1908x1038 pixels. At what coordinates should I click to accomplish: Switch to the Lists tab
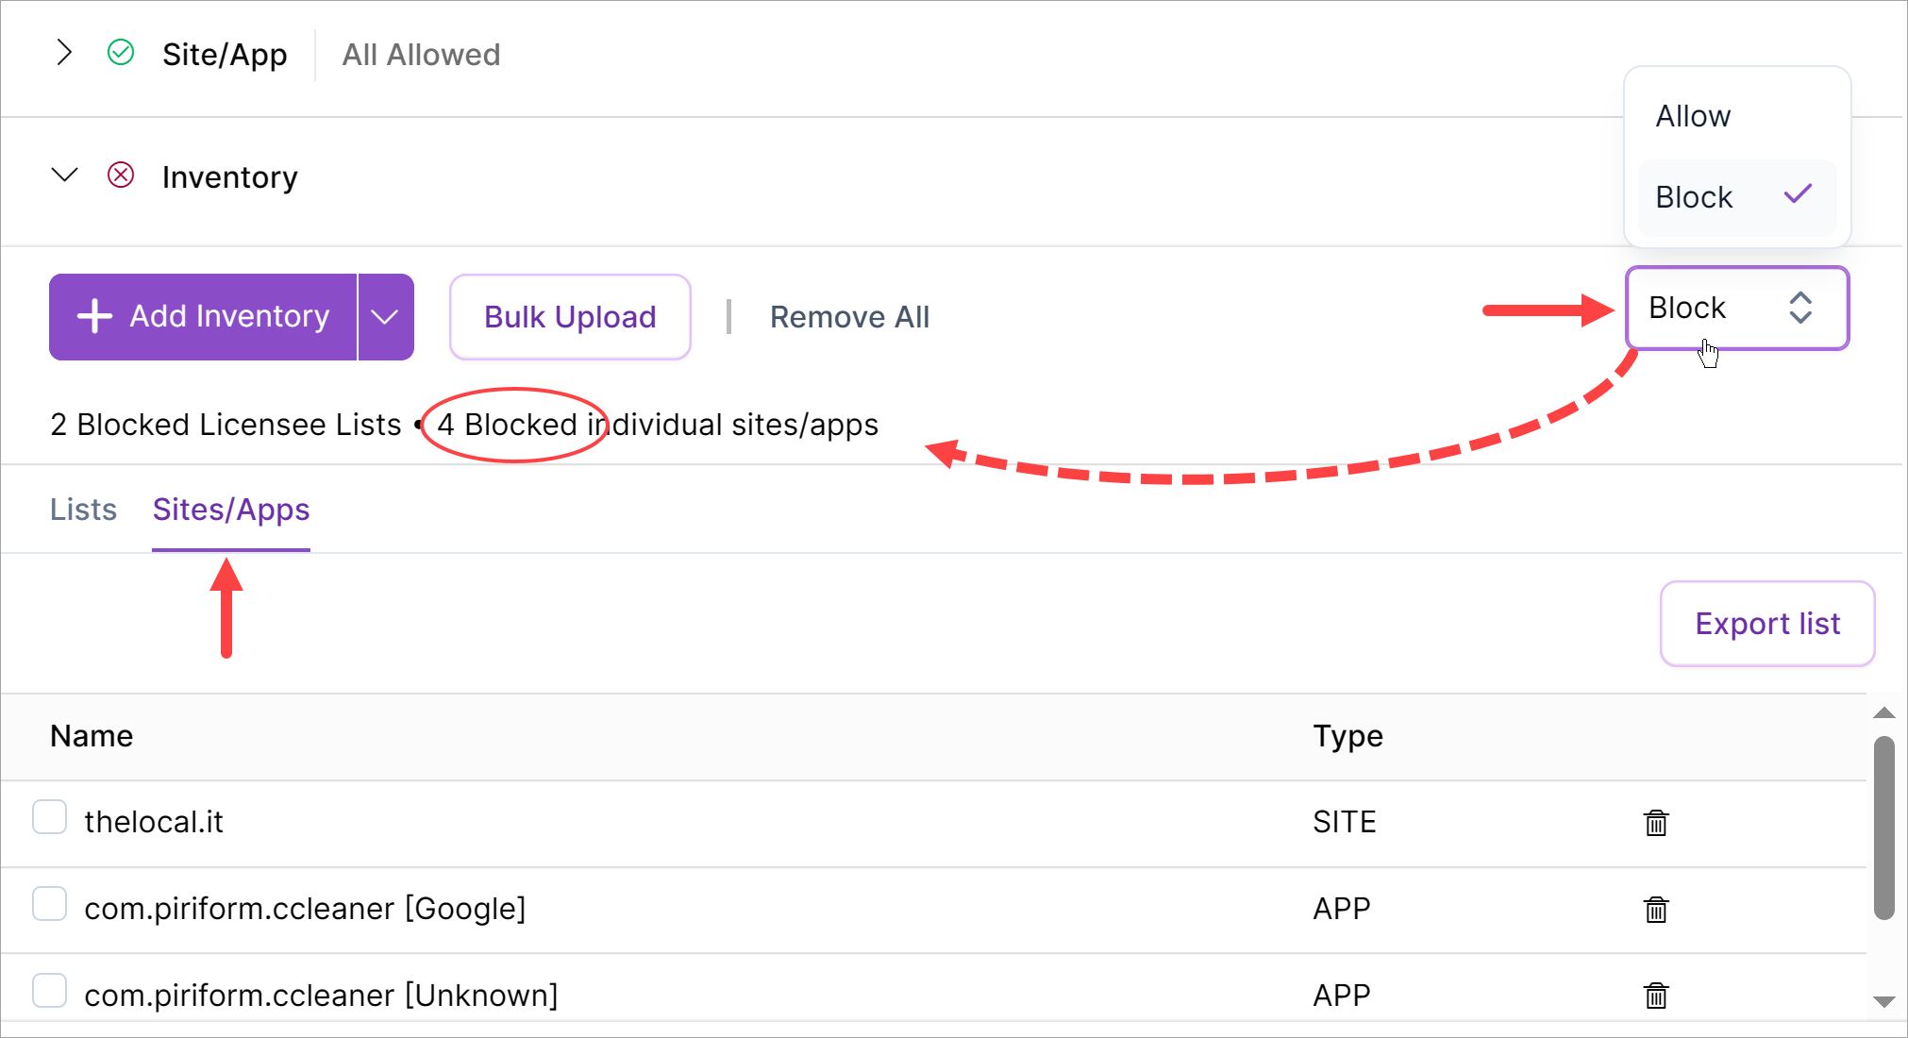point(83,510)
